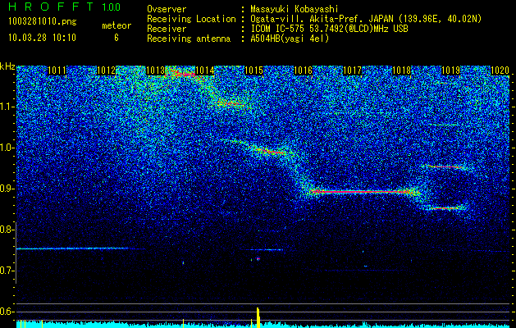Click the observer name Masayuki Kobayashi

[x=295, y=10]
